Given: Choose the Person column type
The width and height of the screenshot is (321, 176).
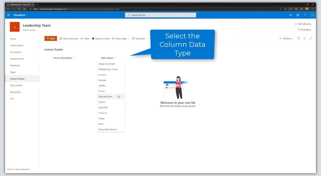Looking at the screenshot, I should coord(111,91).
